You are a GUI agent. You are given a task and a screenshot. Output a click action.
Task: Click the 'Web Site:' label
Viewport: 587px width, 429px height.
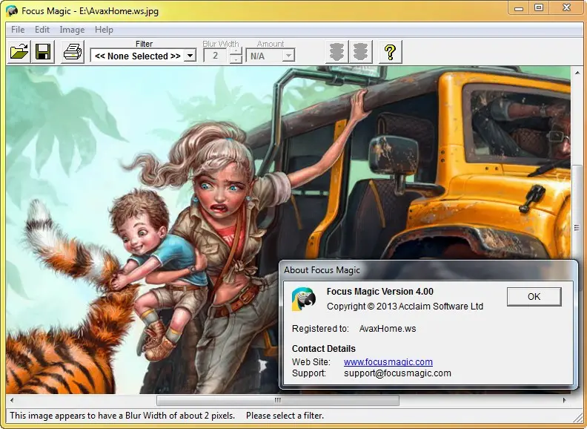coord(311,362)
